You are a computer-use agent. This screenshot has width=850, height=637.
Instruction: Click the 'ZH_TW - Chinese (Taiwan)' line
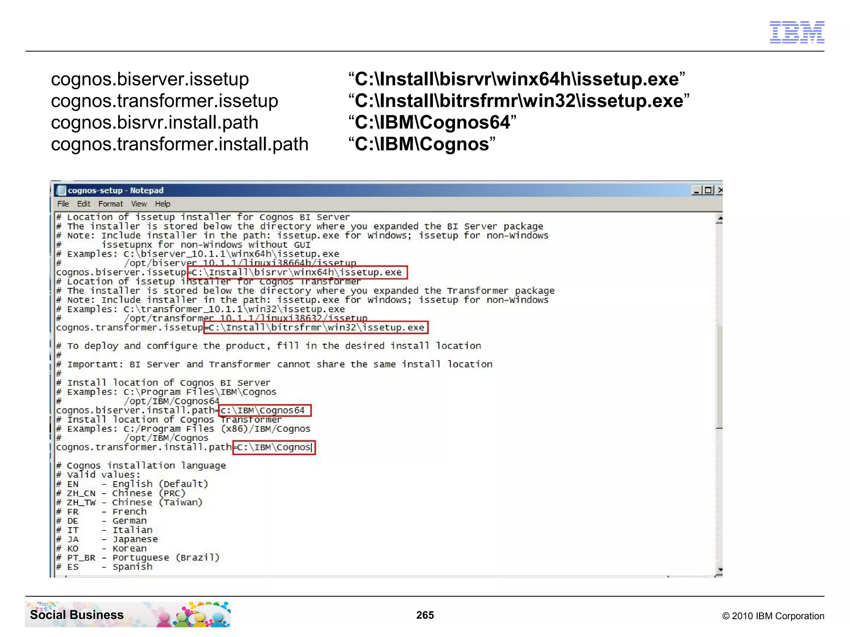pos(129,502)
